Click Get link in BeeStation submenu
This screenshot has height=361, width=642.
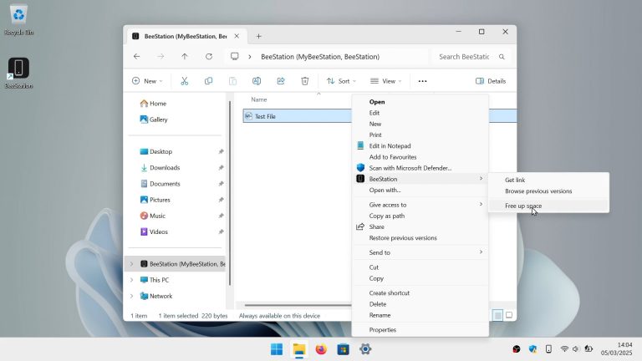(515, 180)
